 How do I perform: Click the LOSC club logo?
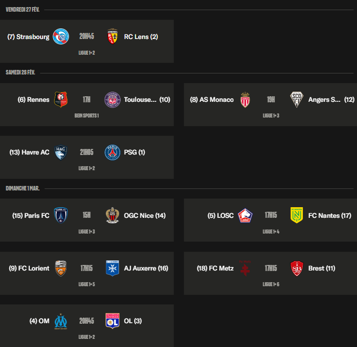[245, 215]
